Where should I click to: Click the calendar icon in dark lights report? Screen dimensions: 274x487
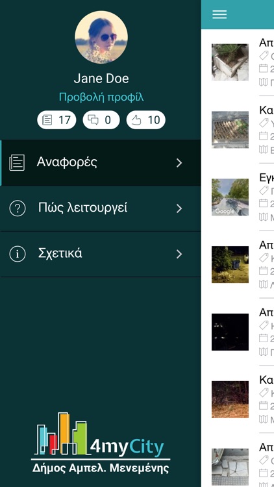click(264, 338)
